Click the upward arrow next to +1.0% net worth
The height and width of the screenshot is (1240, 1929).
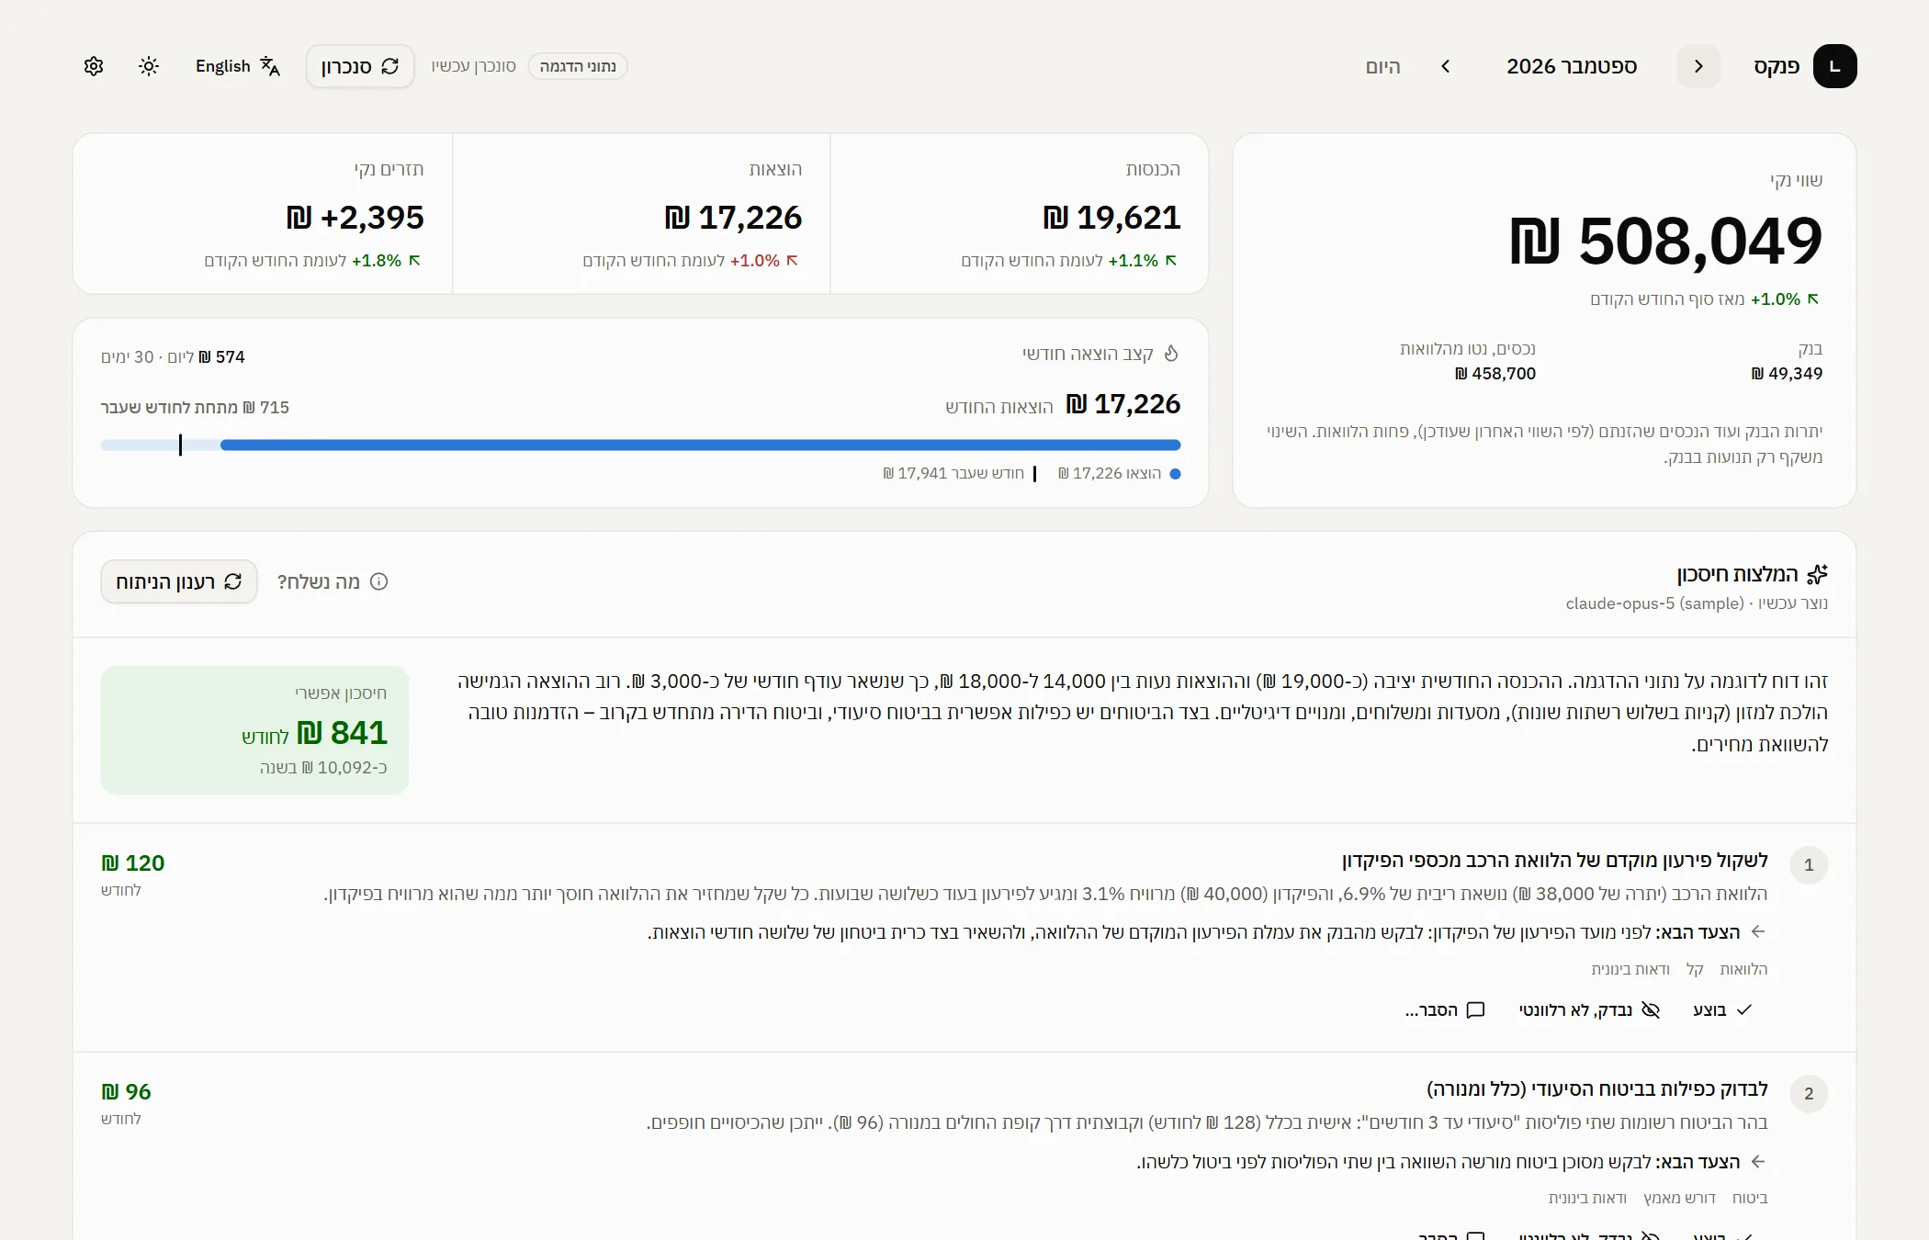1813,299
